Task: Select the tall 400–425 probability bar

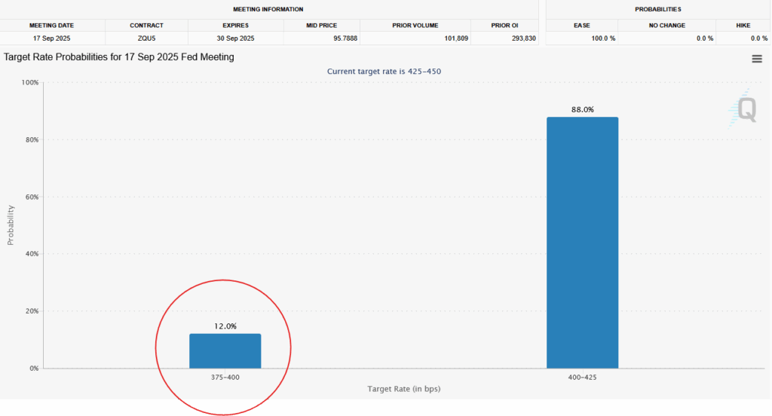Action: [582, 242]
